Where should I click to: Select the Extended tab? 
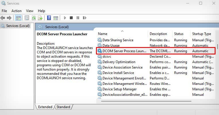pos(45,107)
